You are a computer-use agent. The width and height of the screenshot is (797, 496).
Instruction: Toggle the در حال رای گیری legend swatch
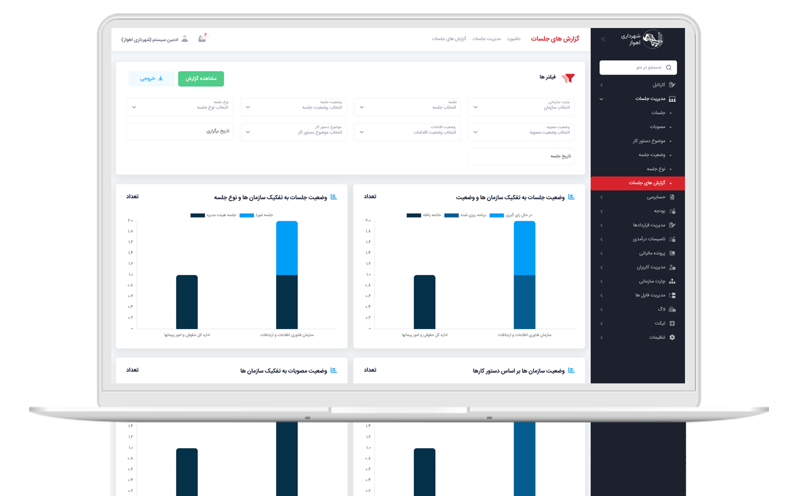coord(497,215)
